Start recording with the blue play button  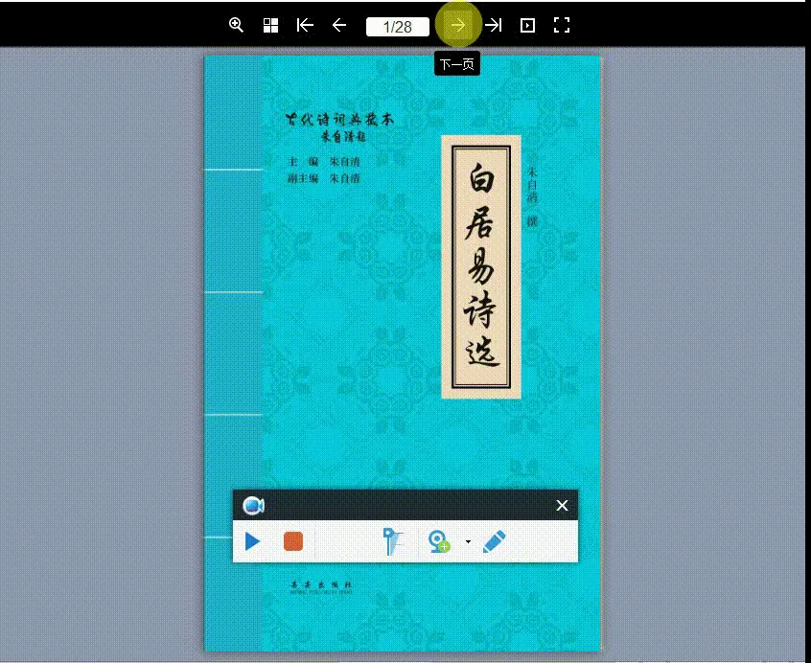pyautogui.click(x=252, y=541)
